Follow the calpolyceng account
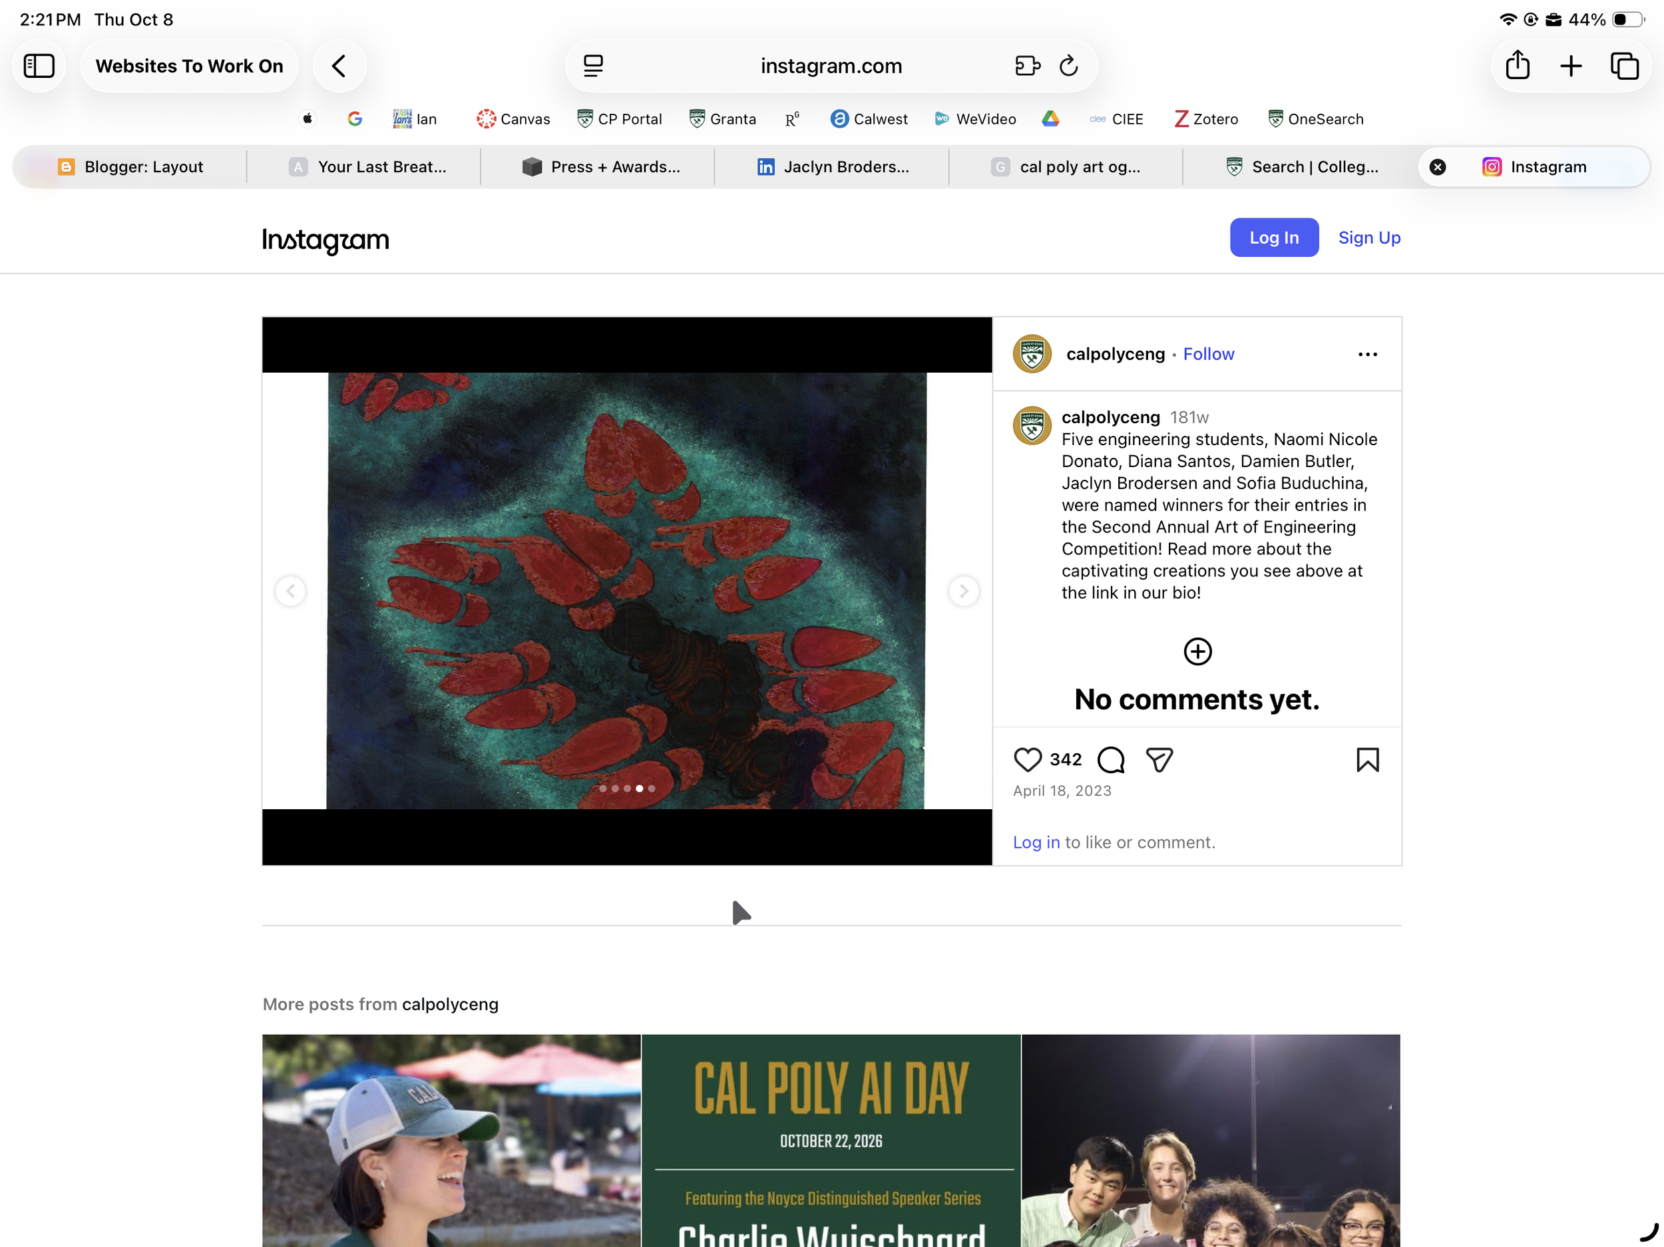Viewport: 1664px width, 1247px height. [x=1208, y=354]
